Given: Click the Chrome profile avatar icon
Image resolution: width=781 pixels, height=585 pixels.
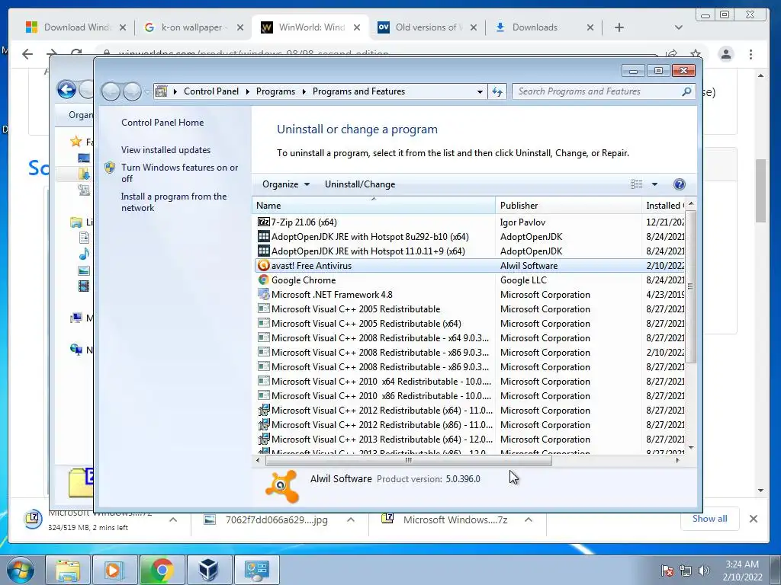Looking at the screenshot, I should 726,54.
